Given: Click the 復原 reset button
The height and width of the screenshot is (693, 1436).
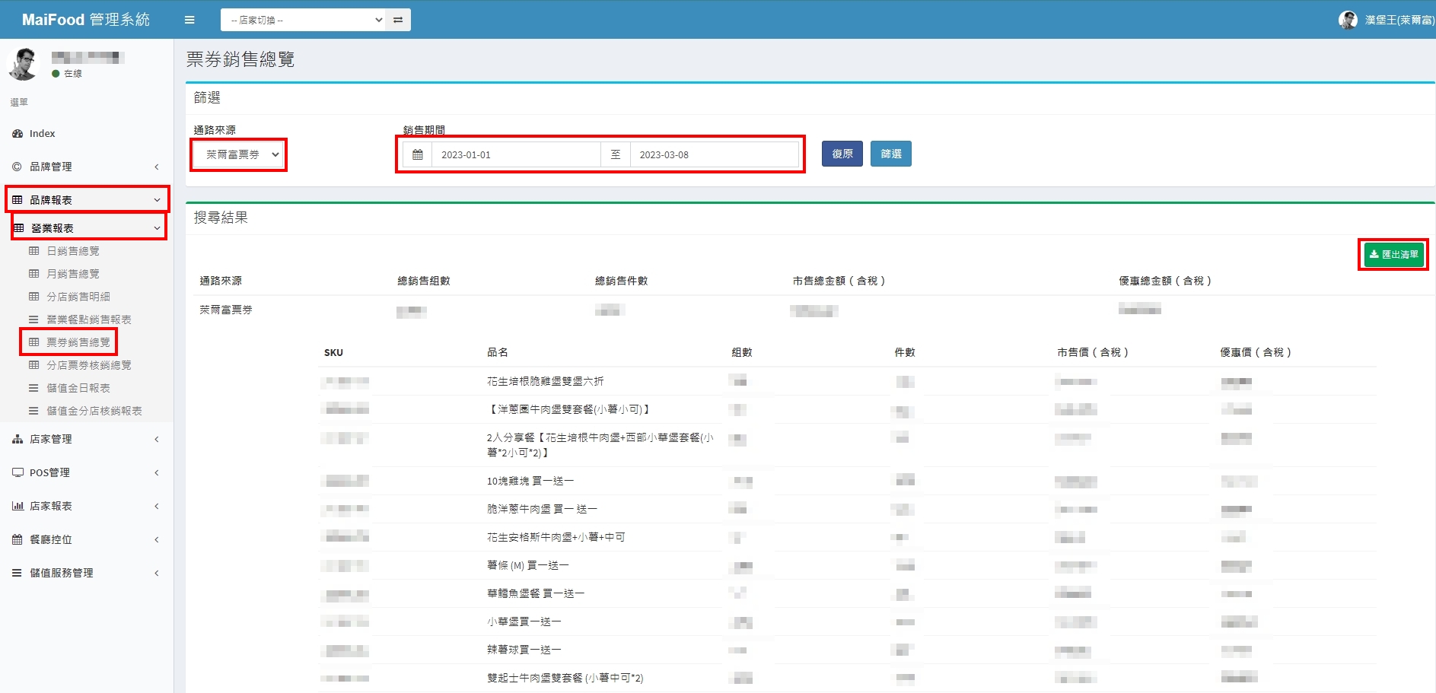Looking at the screenshot, I should pyautogui.click(x=842, y=154).
